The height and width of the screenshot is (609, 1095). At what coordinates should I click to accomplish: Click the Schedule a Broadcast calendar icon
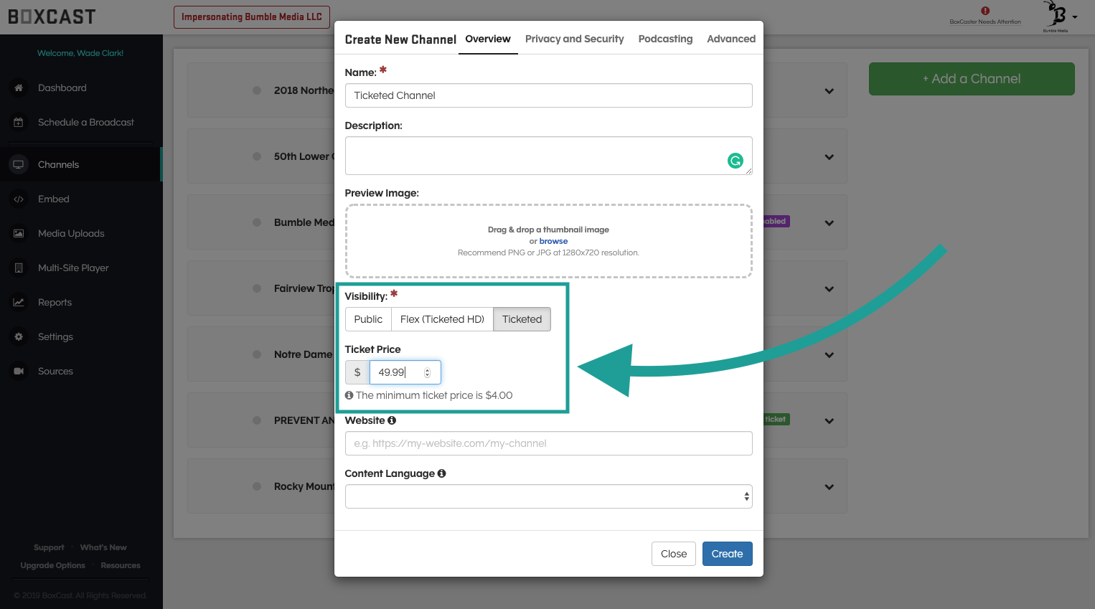(x=19, y=123)
